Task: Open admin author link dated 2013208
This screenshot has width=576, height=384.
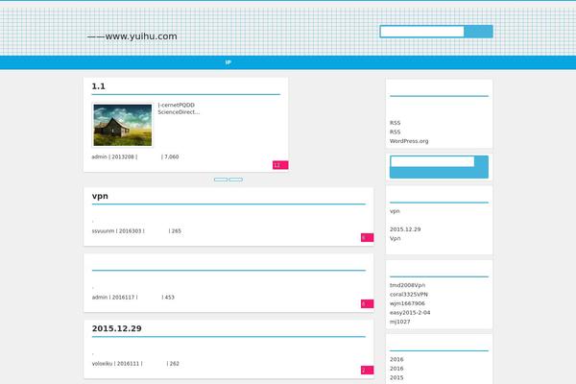Action: pyautogui.click(x=99, y=156)
